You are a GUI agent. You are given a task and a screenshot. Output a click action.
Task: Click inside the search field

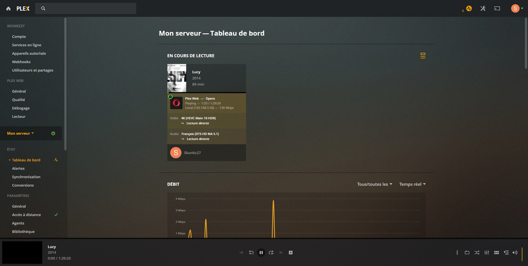[x=85, y=8]
